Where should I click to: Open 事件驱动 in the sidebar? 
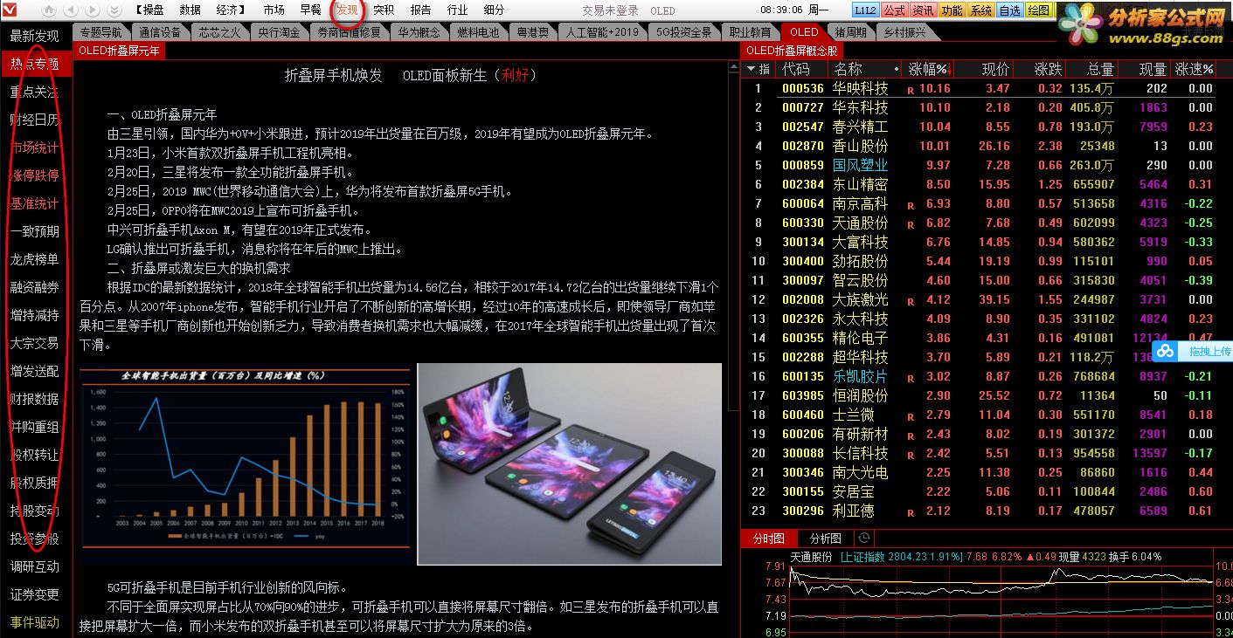click(x=35, y=622)
